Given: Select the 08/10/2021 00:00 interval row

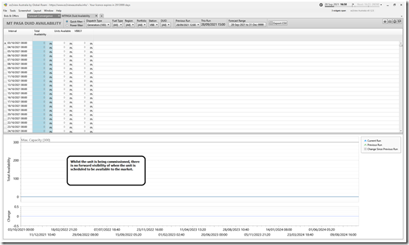Looking at the screenshot, I should (x=17, y=64).
